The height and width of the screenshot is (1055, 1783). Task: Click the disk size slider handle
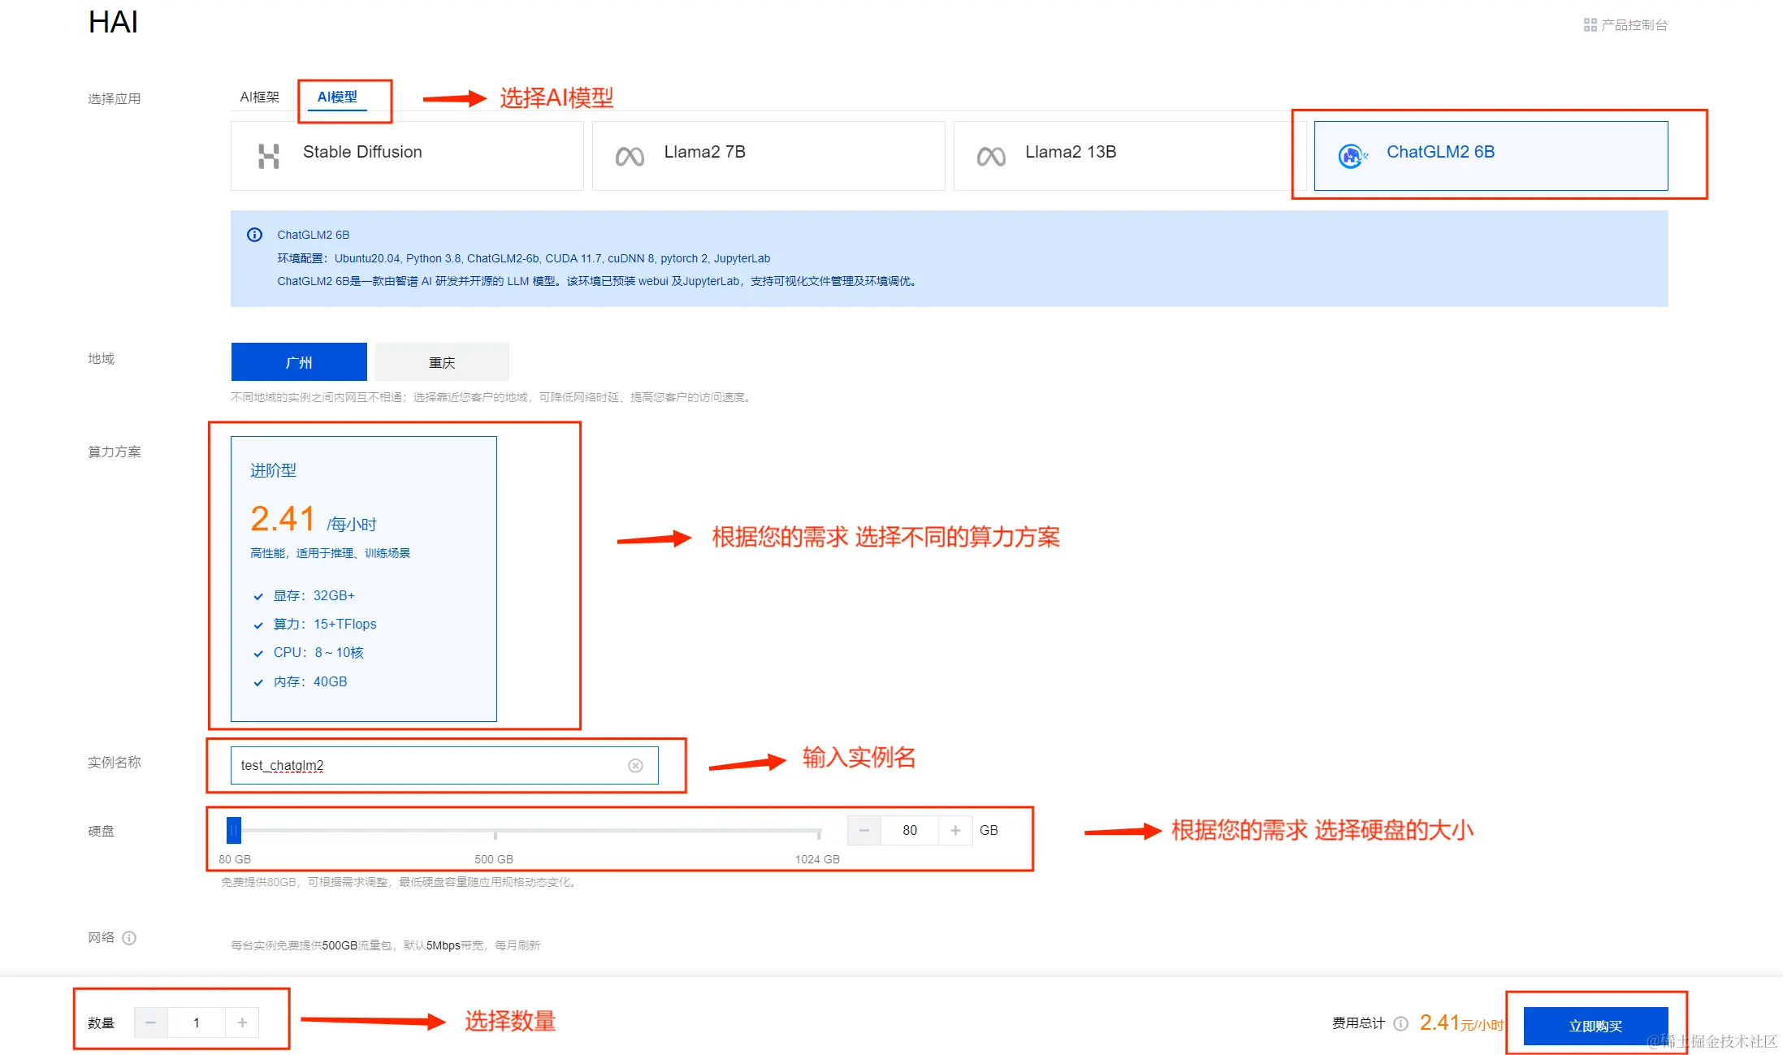click(x=234, y=830)
